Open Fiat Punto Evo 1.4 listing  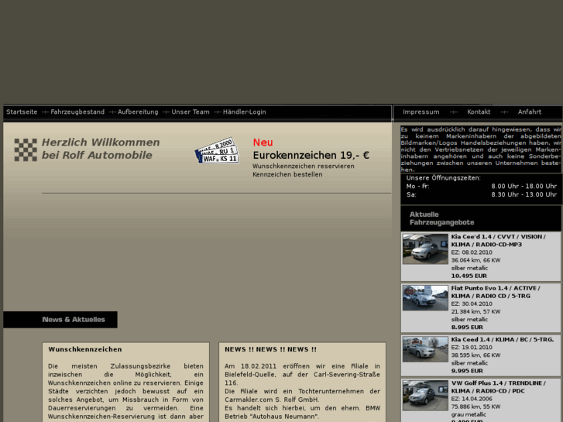point(496,292)
